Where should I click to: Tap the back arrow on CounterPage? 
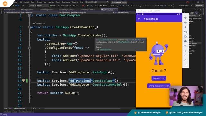point(139,19)
